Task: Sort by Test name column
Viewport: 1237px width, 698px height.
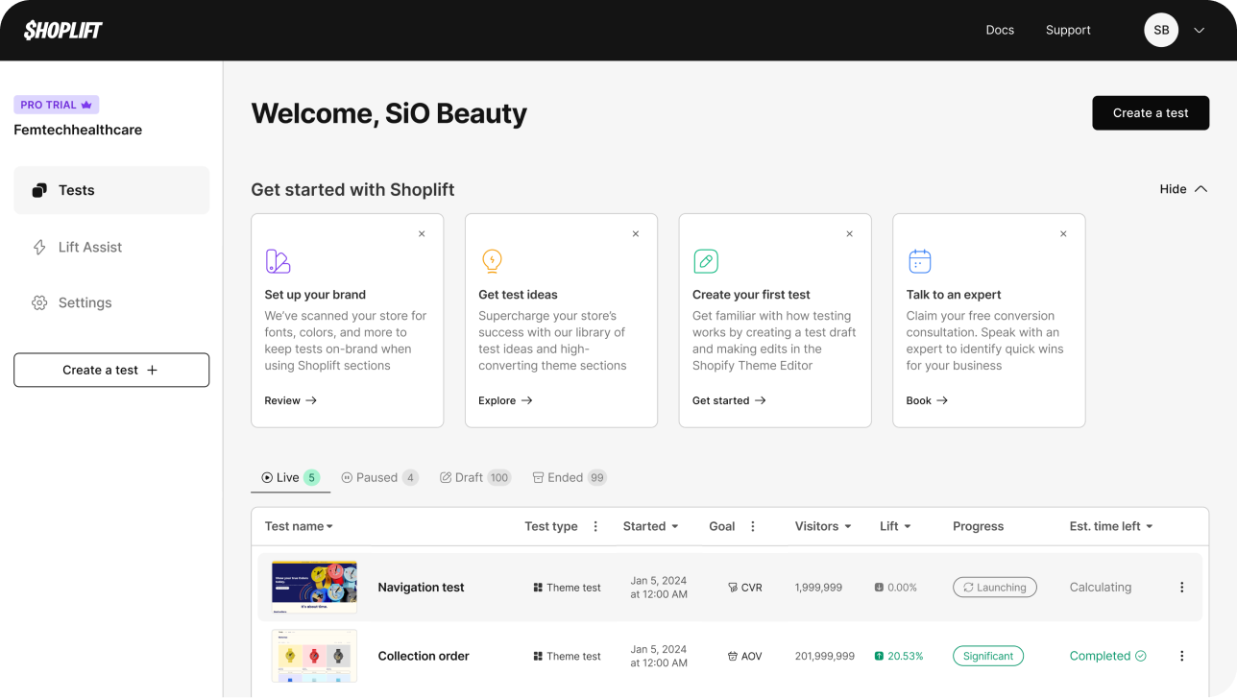Action: [x=300, y=526]
